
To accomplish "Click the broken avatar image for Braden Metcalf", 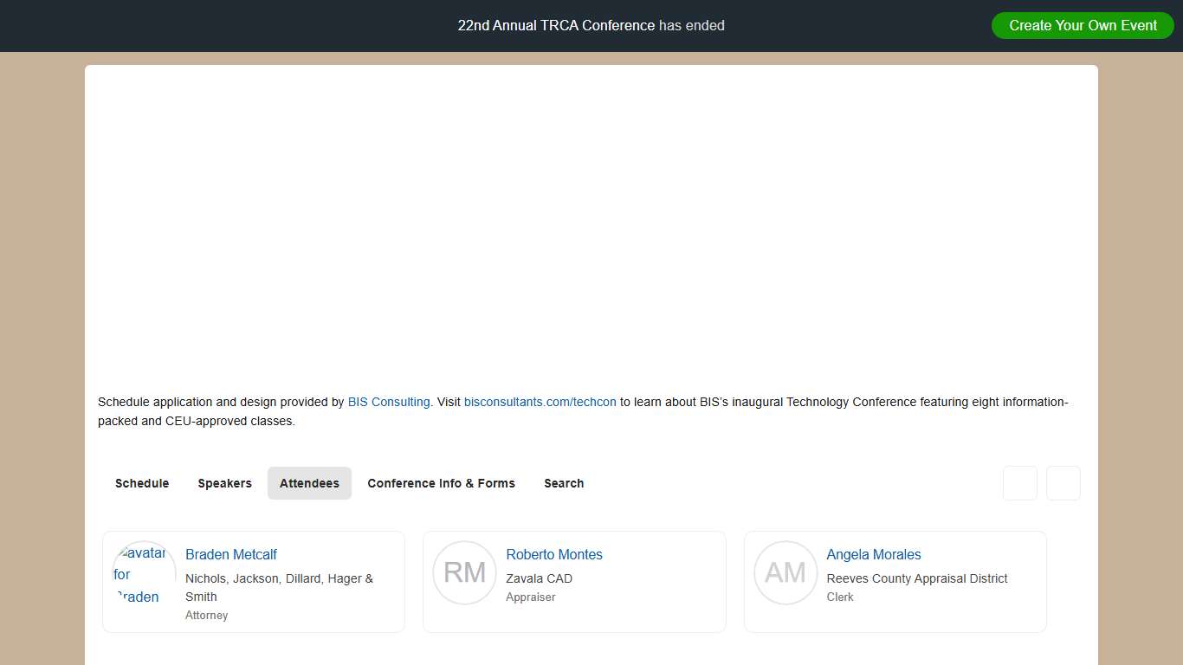I will pyautogui.click(x=144, y=573).
